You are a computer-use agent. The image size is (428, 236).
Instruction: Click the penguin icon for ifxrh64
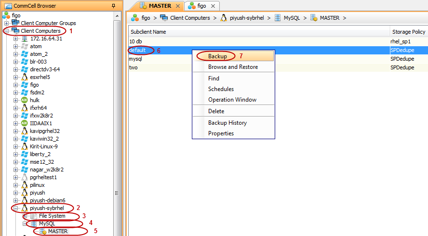tap(25, 108)
